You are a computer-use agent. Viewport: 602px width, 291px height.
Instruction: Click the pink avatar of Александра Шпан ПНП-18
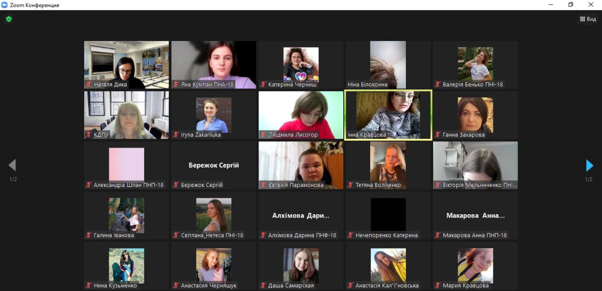point(126,164)
